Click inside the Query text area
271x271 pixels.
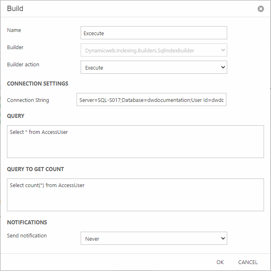point(135,141)
